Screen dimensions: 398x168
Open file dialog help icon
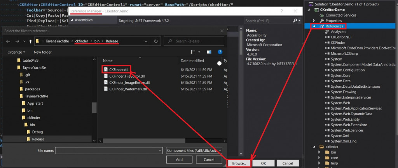[x=220, y=52]
